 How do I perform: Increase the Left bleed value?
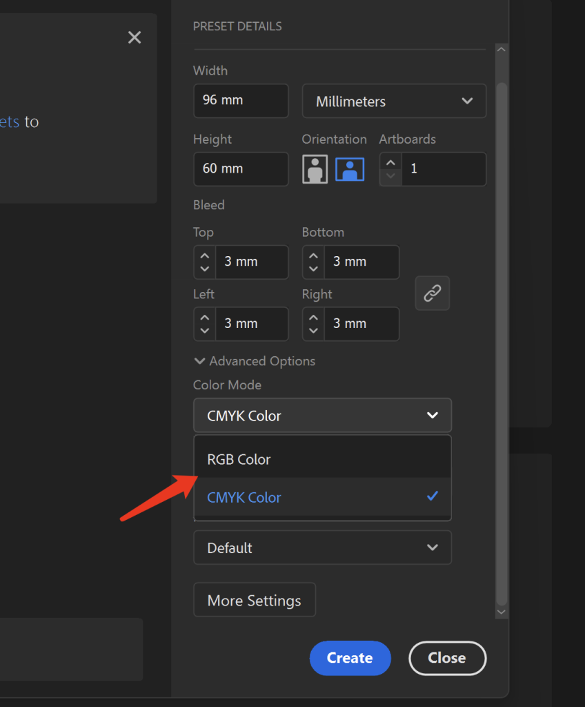pyautogui.click(x=205, y=318)
